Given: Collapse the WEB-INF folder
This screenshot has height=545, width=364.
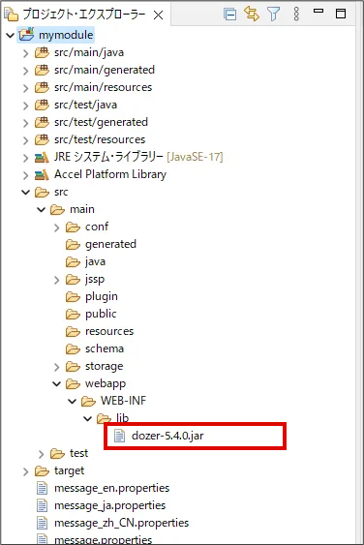Looking at the screenshot, I should (72, 401).
